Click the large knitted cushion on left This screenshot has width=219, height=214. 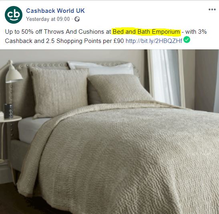(59, 92)
